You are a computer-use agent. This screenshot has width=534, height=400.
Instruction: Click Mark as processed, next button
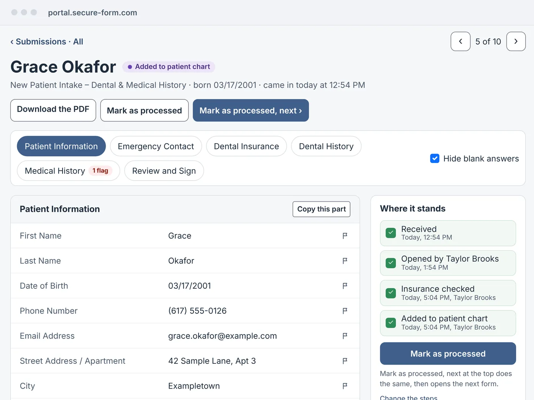[251, 110]
